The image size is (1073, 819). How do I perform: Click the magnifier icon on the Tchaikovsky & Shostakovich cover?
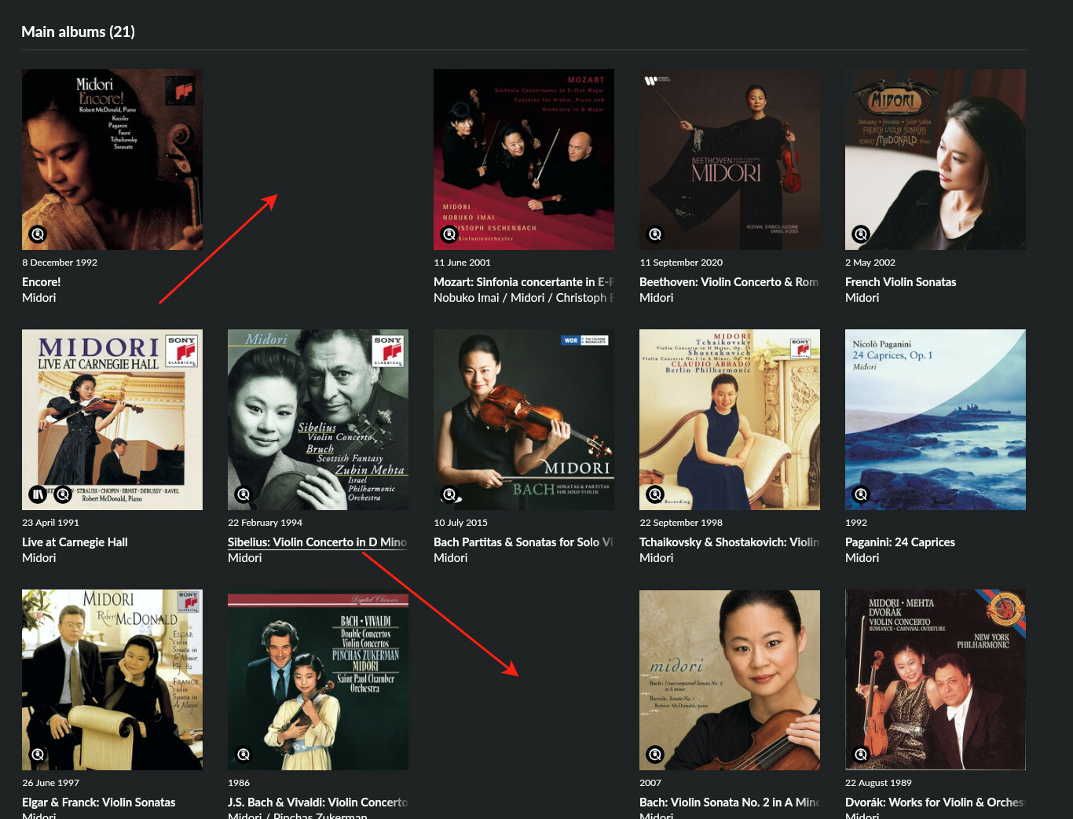point(655,494)
